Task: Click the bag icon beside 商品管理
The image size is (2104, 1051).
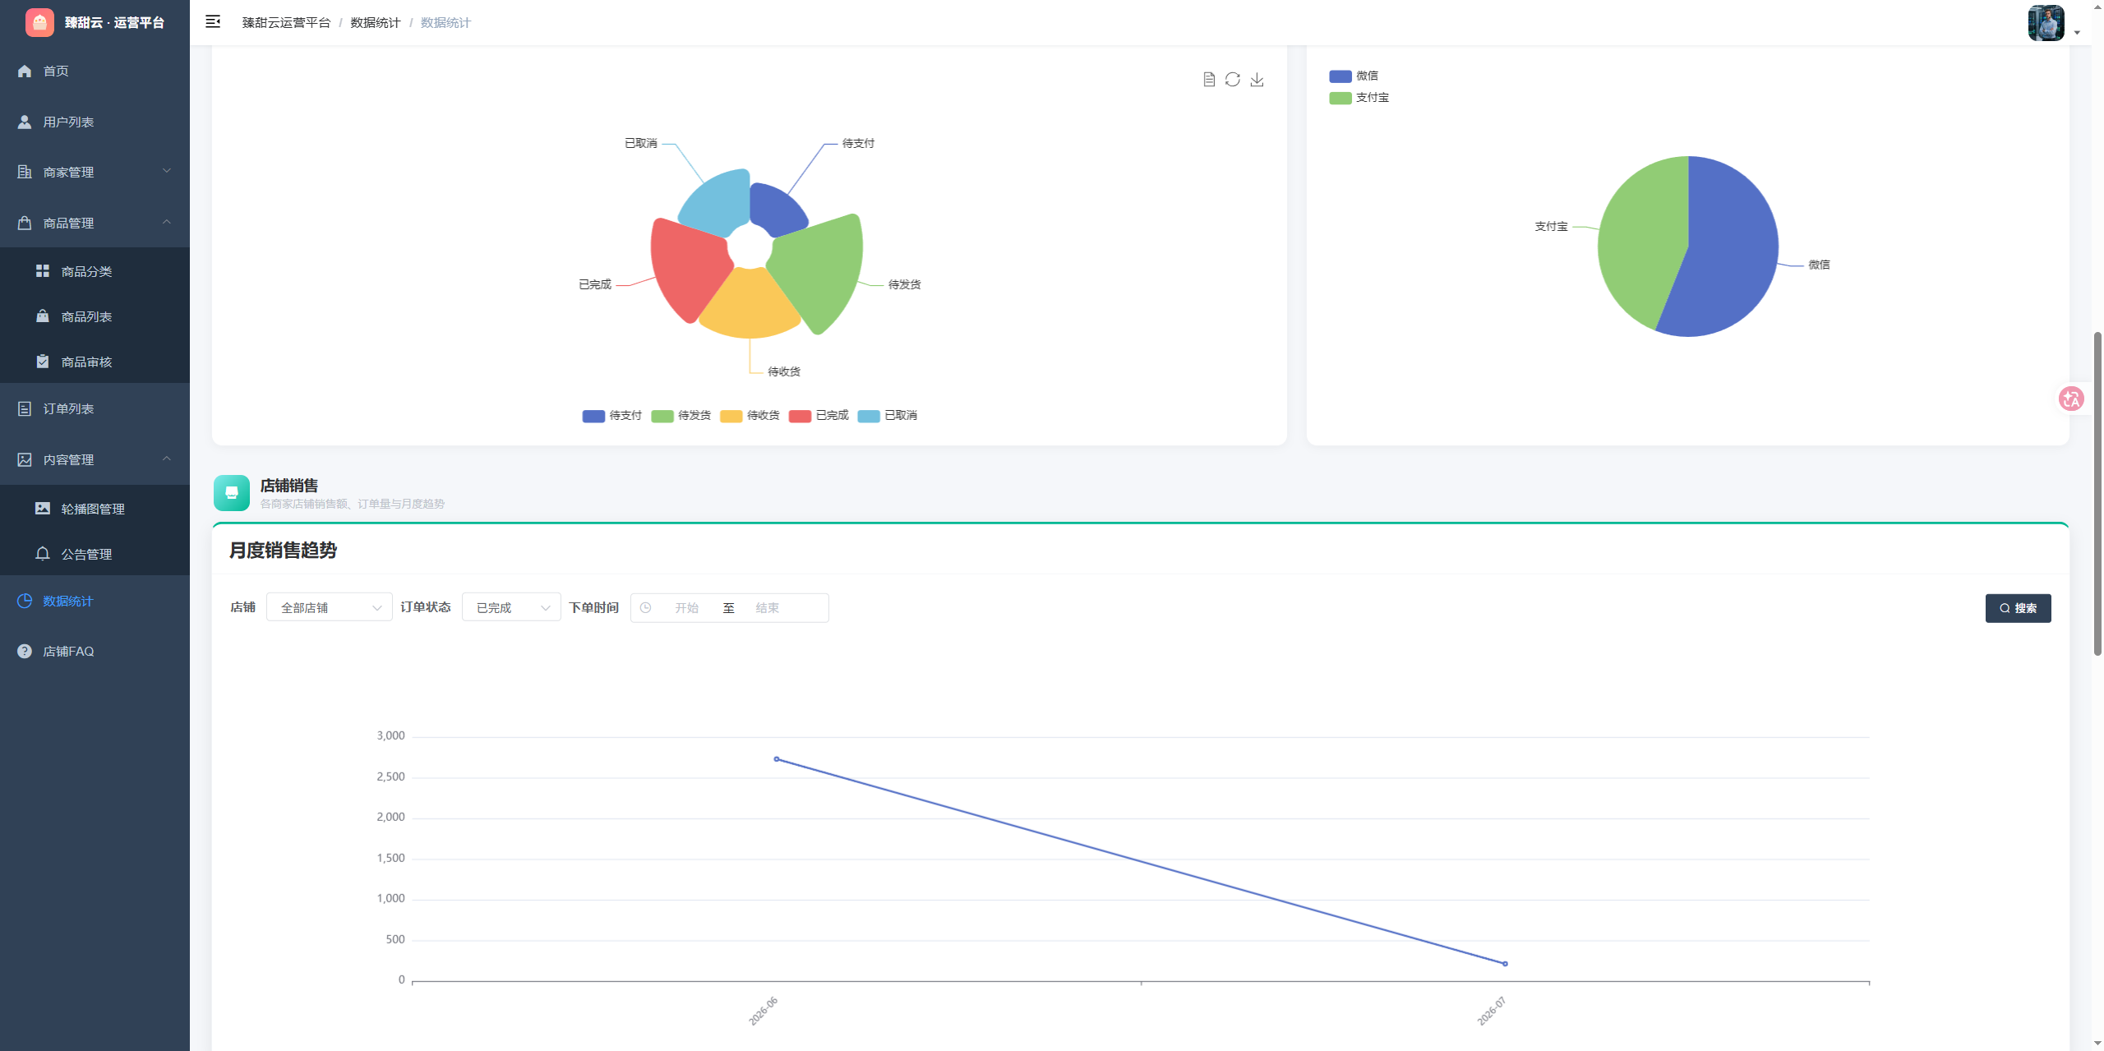Action: point(25,223)
